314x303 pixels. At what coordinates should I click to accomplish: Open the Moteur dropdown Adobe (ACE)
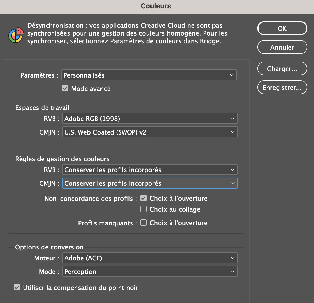coord(150,258)
